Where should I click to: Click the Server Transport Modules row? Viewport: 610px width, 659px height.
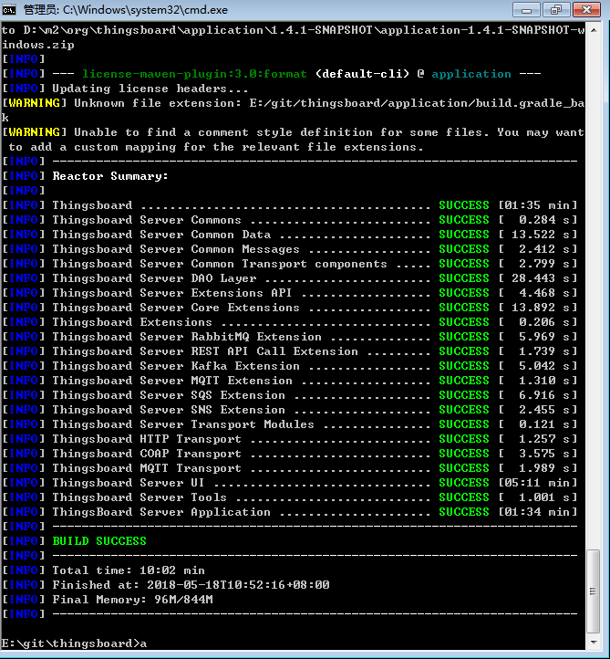(290, 424)
